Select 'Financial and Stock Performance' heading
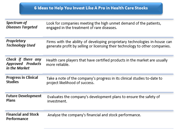This screenshot has height=130, width=183. point(23,117)
